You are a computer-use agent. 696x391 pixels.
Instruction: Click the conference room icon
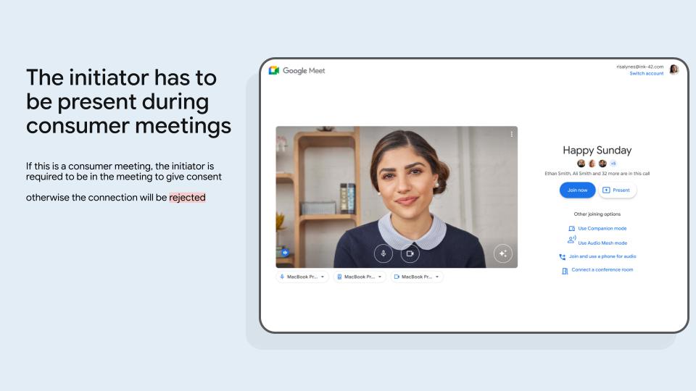pyautogui.click(x=565, y=270)
